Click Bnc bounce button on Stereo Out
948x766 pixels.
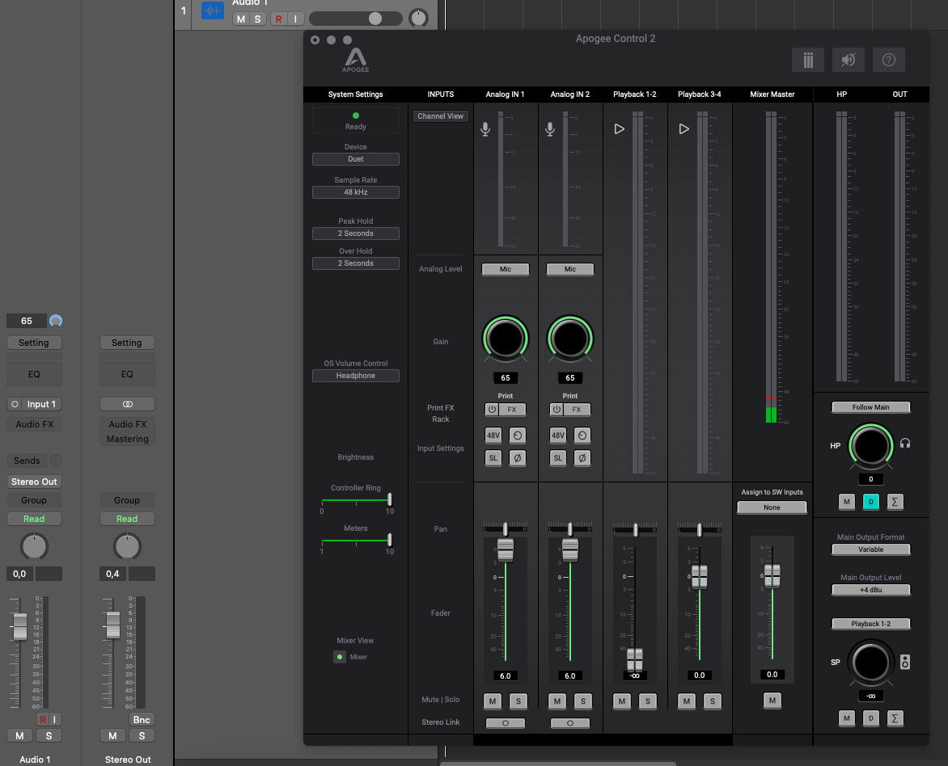tap(142, 719)
